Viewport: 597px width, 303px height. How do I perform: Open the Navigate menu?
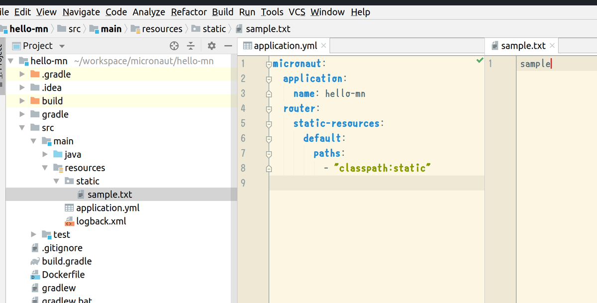(x=81, y=12)
